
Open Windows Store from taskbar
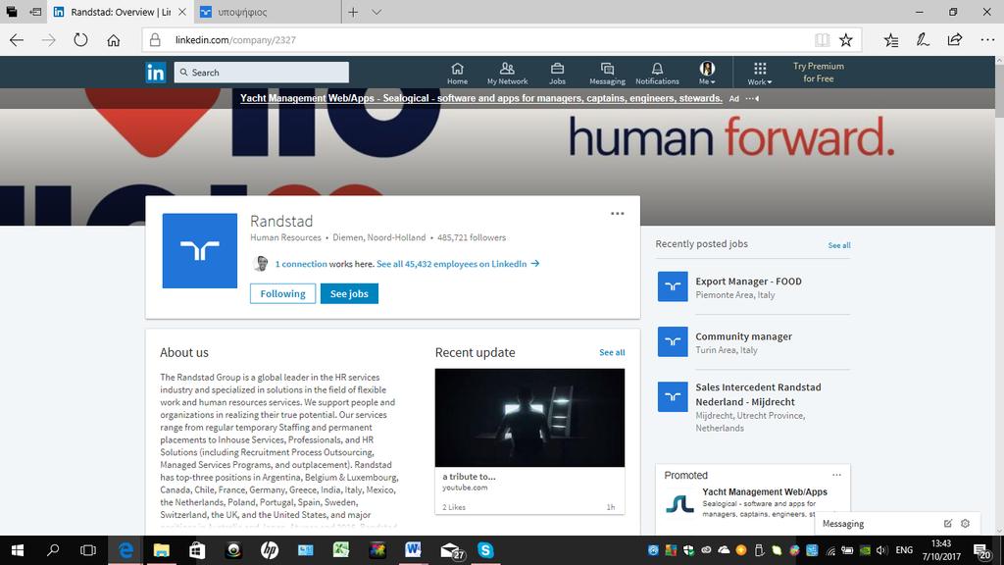pos(197,550)
